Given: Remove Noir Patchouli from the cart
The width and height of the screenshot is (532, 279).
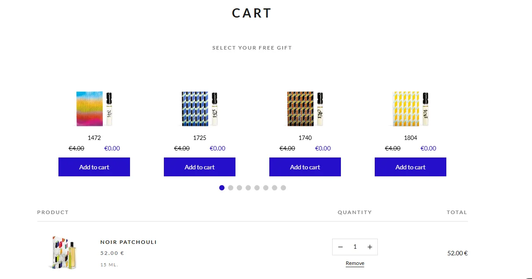Looking at the screenshot, I should point(355,263).
